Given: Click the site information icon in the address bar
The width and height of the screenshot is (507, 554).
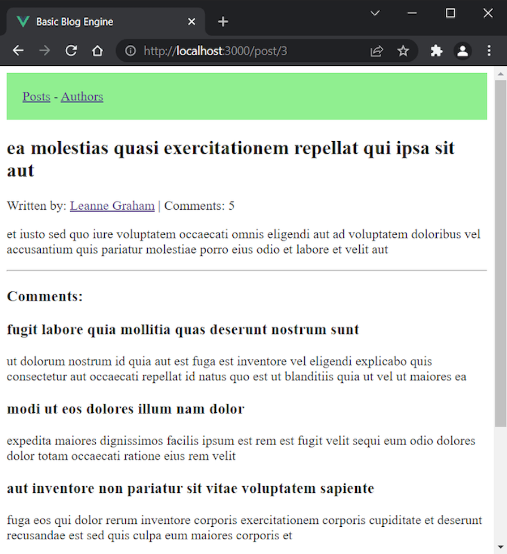Looking at the screenshot, I should pos(130,50).
